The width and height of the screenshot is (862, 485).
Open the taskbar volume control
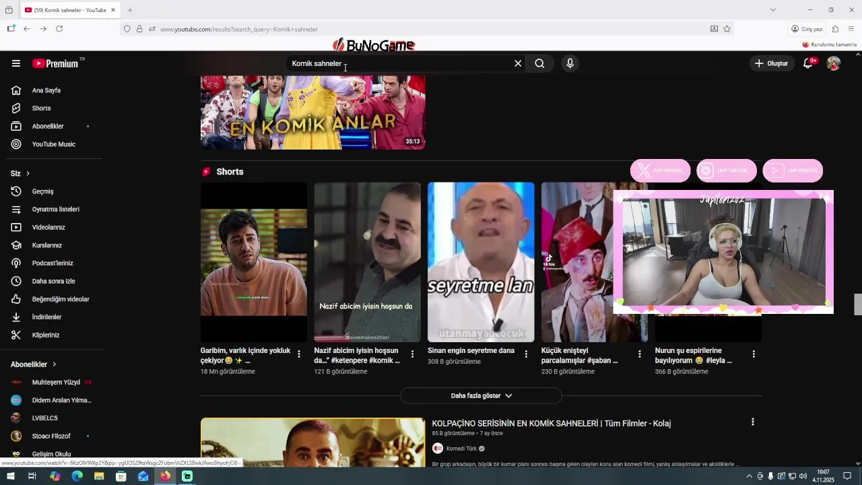pyautogui.click(x=803, y=476)
